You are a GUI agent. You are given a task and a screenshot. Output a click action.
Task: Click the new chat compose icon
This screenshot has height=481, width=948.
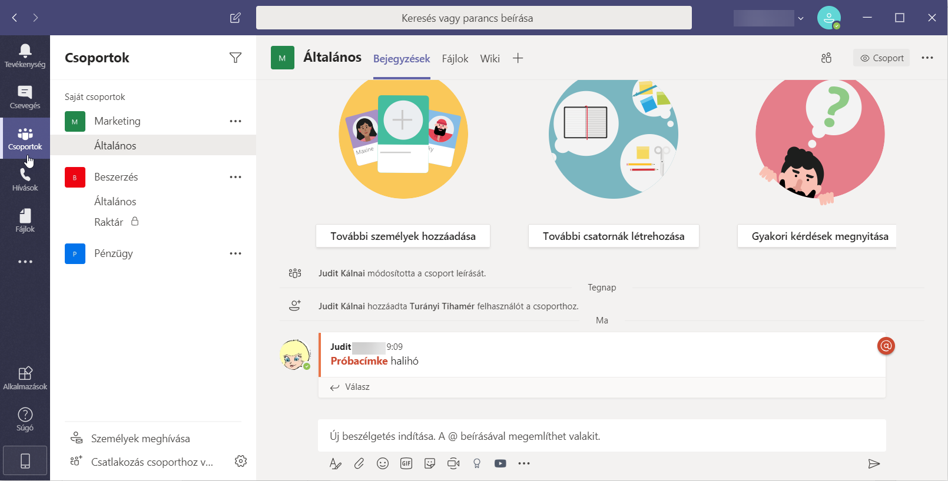pos(236,18)
